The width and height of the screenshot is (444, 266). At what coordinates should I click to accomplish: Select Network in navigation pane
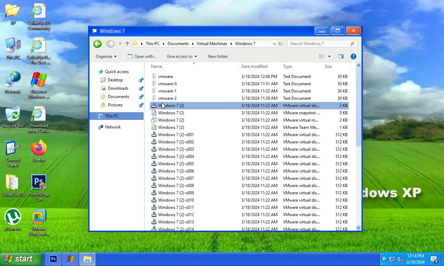pyautogui.click(x=113, y=127)
